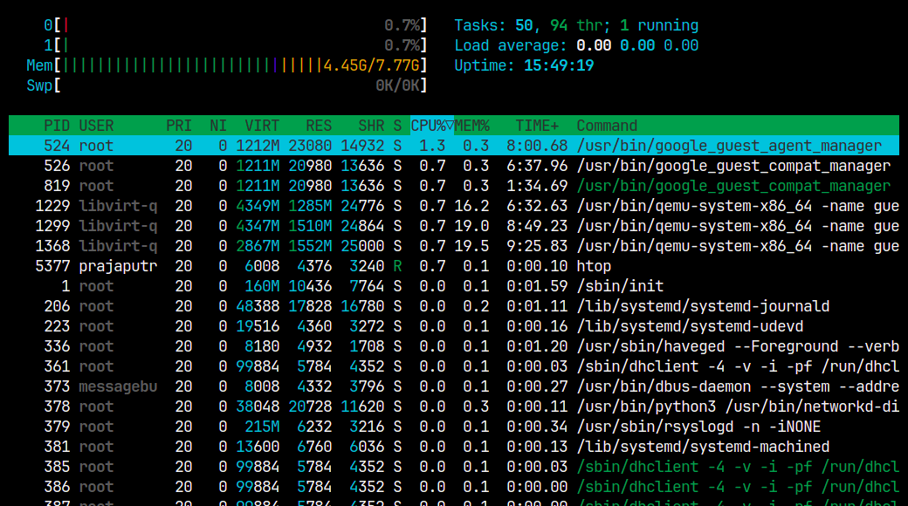Toggle CPU% sort order header
The image size is (908, 506).
pyautogui.click(x=432, y=126)
